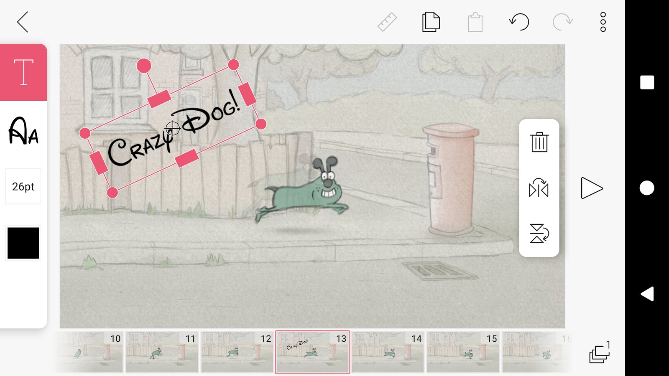The image size is (669, 376).
Task: Open the three-dot overflow menu
Action: (603, 22)
